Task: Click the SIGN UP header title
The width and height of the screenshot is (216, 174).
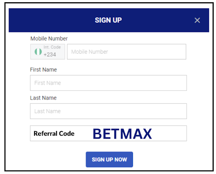Action: pyautogui.click(x=108, y=20)
